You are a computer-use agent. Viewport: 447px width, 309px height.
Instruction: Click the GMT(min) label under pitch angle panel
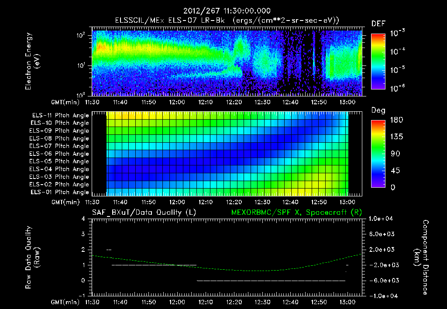tap(65, 203)
